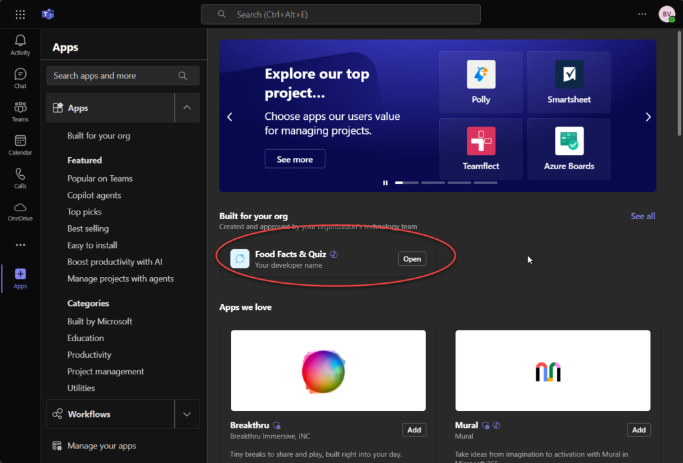
Task: Go to previous banner slide
Action: pos(229,117)
